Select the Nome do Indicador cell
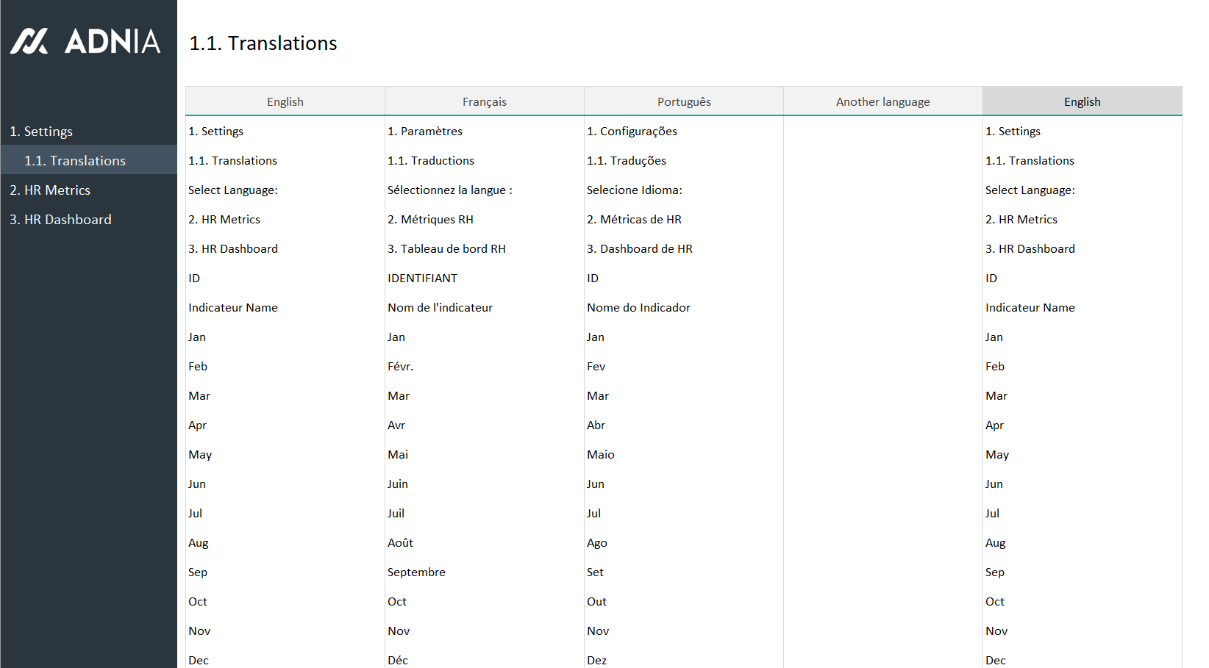This screenshot has width=1209, height=668. [638, 308]
